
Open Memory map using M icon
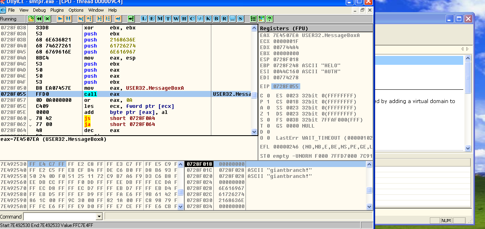coord(160,19)
